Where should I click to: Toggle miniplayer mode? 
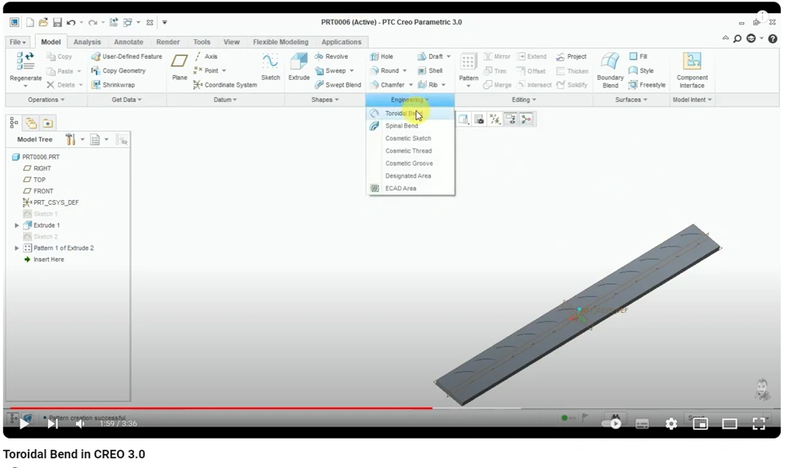700,424
